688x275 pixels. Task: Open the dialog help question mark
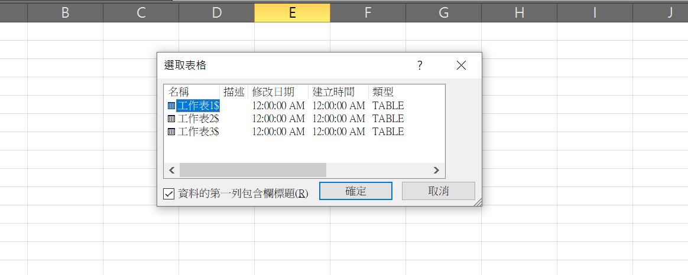click(420, 66)
